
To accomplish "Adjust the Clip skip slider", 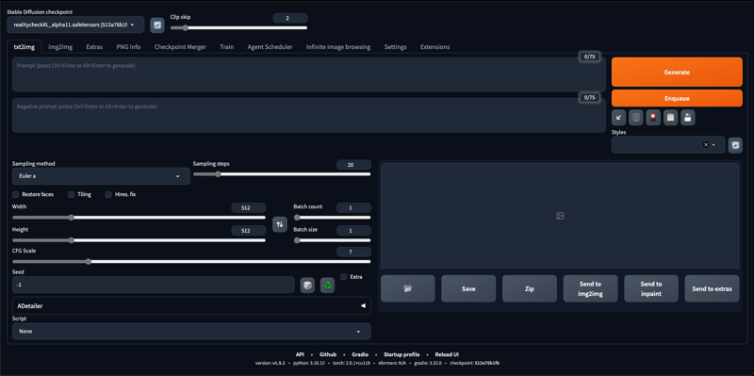I will coord(238,28).
